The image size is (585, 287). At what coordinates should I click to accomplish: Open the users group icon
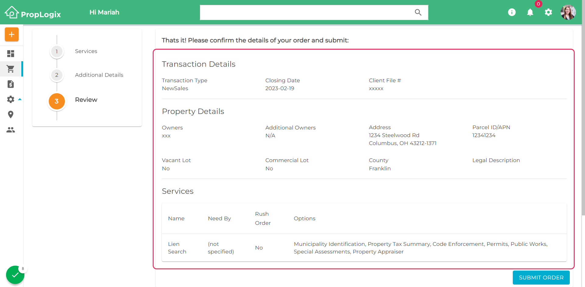(11, 130)
